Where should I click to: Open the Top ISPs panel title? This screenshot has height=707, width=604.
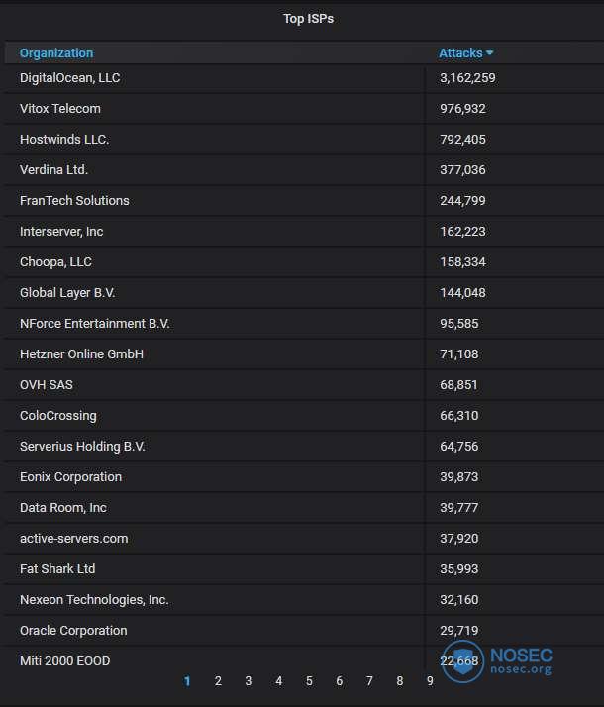(x=308, y=19)
